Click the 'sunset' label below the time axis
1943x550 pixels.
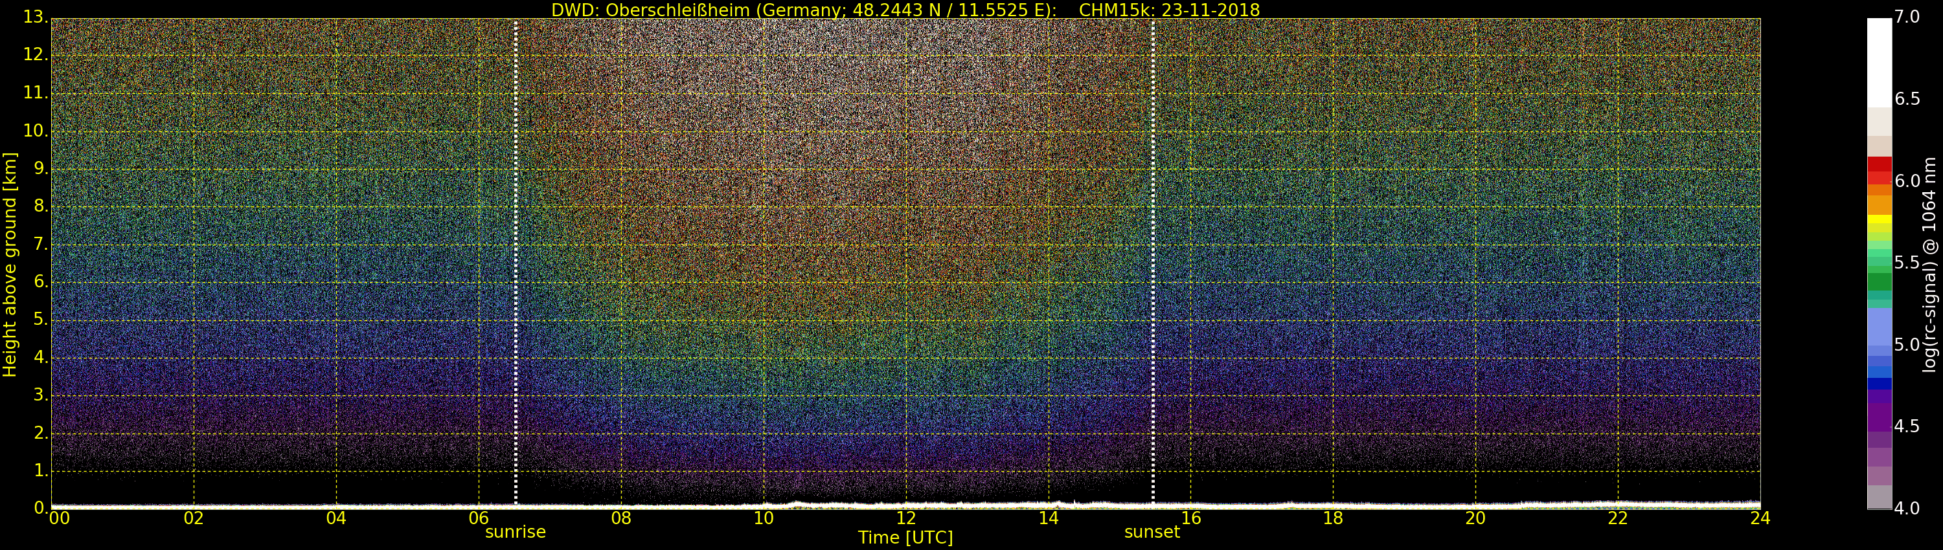(1152, 532)
